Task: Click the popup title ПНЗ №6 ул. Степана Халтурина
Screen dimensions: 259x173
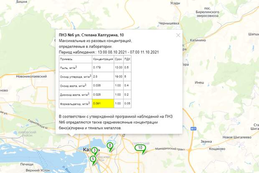Action: 91,35
